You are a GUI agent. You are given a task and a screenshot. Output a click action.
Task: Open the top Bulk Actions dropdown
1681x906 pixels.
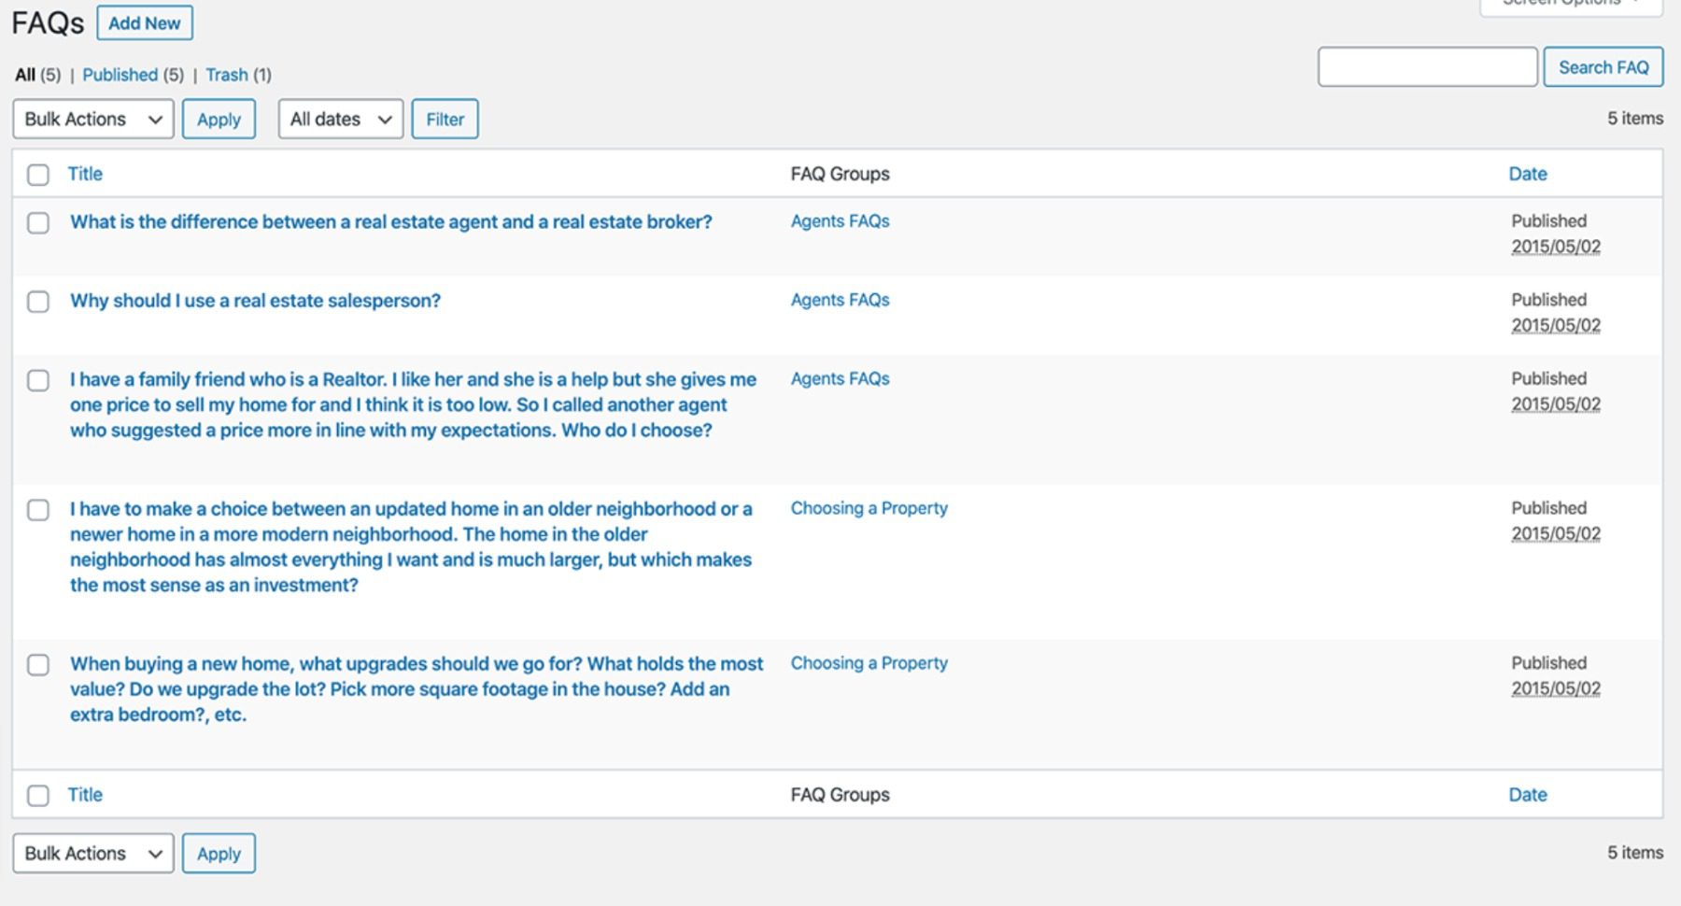pyautogui.click(x=92, y=120)
